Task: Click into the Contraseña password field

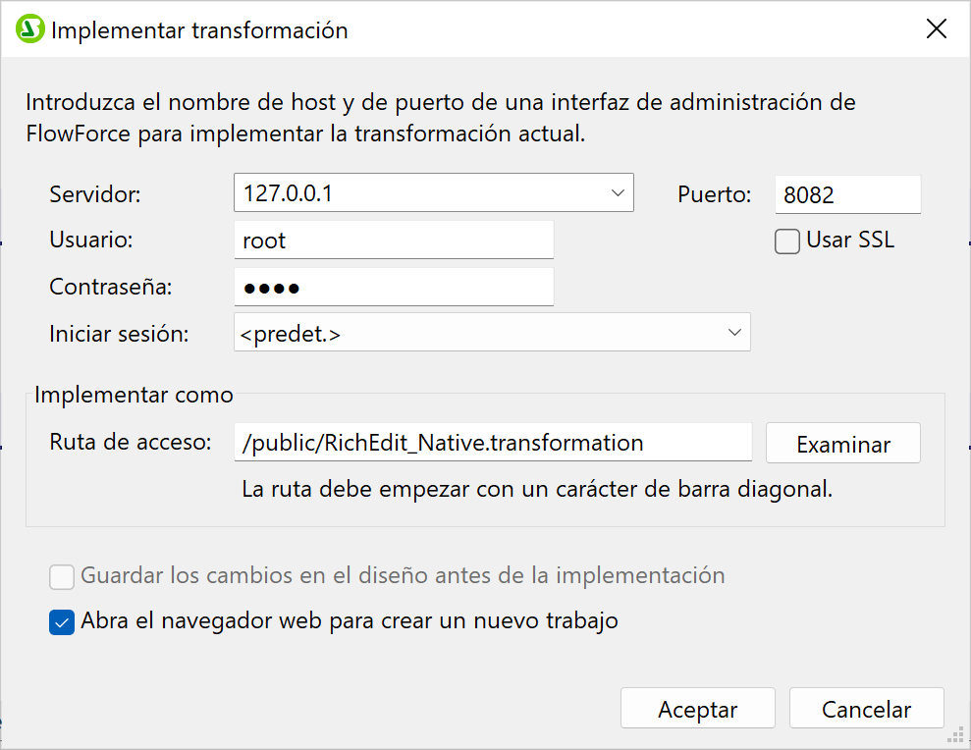Action: click(394, 288)
